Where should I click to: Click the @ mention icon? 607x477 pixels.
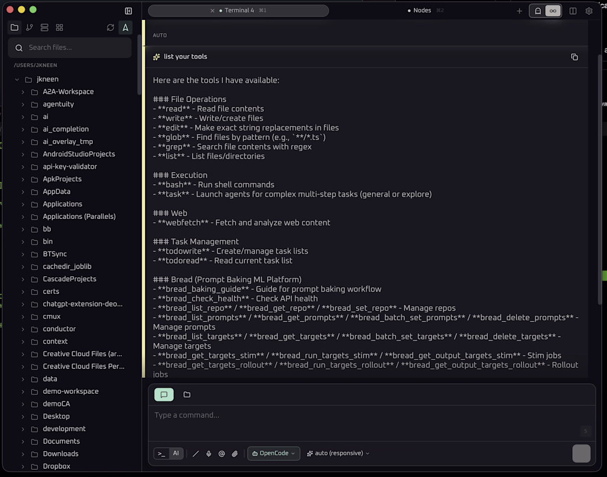coord(222,454)
